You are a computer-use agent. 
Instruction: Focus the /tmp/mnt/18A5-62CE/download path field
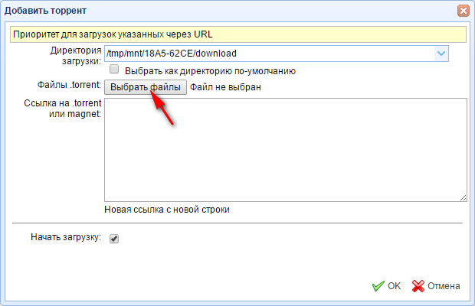pos(268,54)
